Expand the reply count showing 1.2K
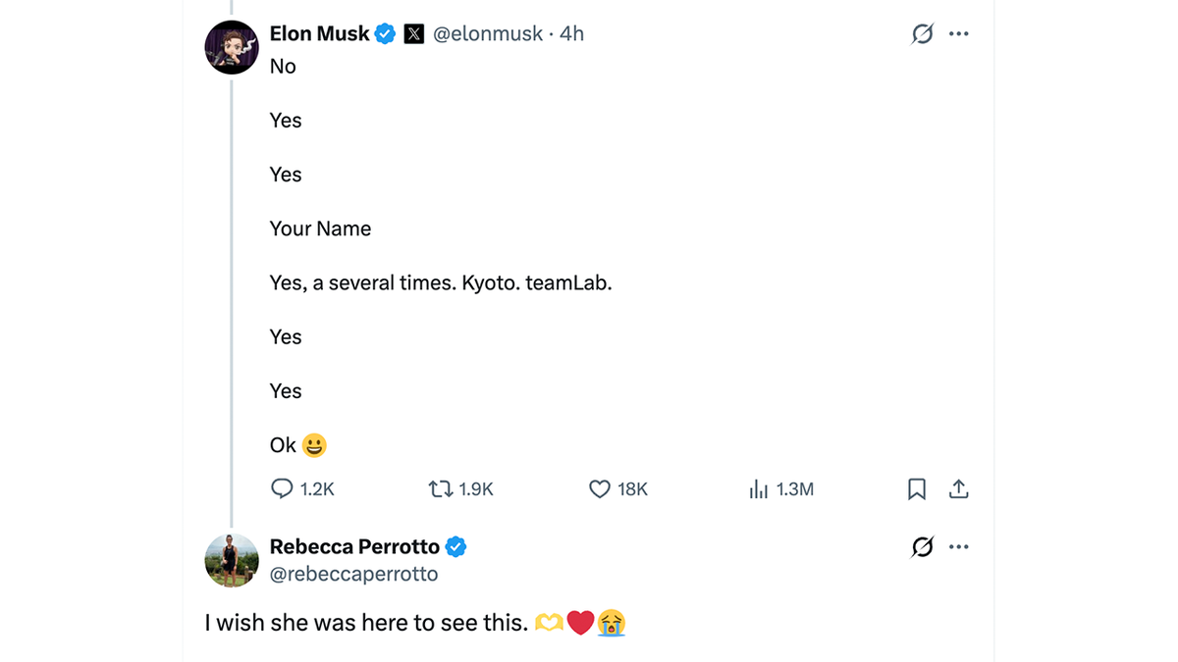 click(304, 488)
